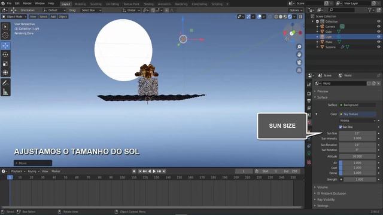
Task: Click new World datablock icon
Action: (373, 84)
